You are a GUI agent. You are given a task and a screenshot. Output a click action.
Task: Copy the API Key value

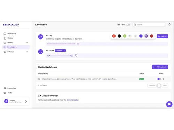[x=78, y=44]
